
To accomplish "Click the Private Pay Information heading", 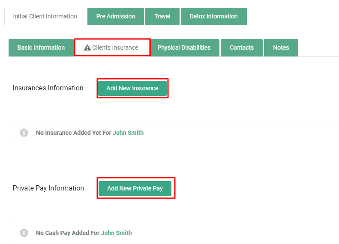I will point(48,188).
